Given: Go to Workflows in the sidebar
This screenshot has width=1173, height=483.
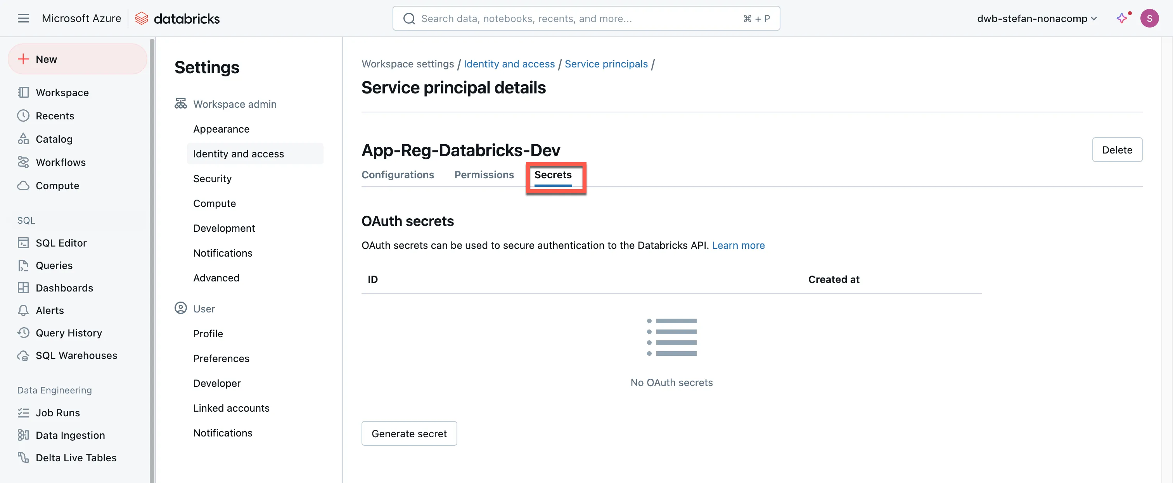Looking at the screenshot, I should coord(61,162).
